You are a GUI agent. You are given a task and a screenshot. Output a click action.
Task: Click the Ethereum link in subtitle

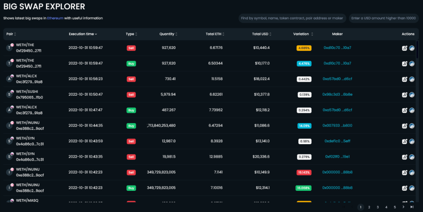[x=55, y=18]
